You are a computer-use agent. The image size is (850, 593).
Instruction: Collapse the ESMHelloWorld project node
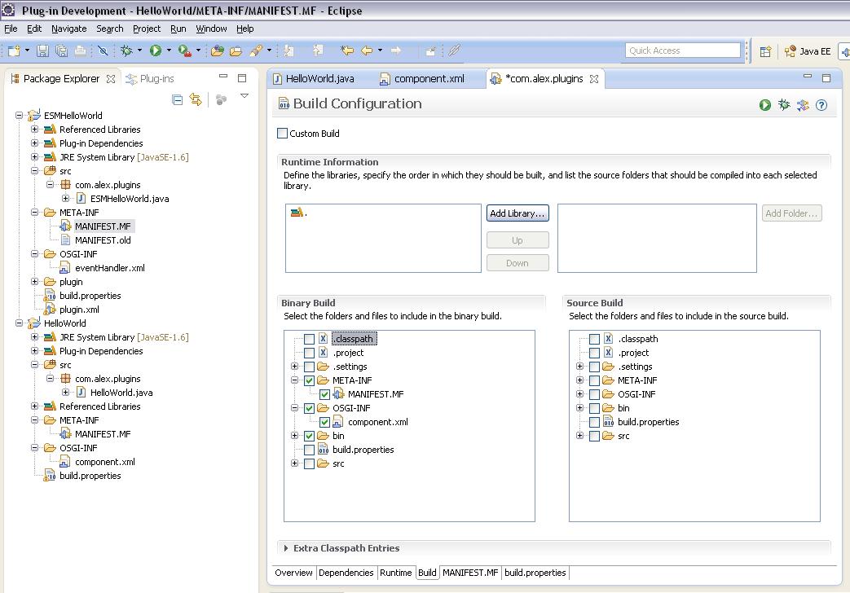19,116
